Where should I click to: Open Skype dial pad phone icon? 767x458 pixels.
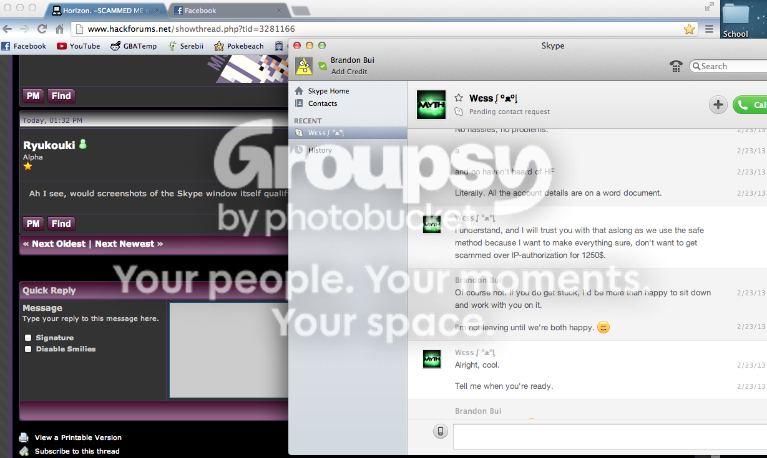[x=676, y=66]
